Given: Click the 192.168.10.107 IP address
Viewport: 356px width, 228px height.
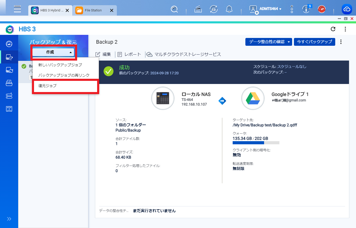Looking at the screenshot, I should click(x=194, y=104).
